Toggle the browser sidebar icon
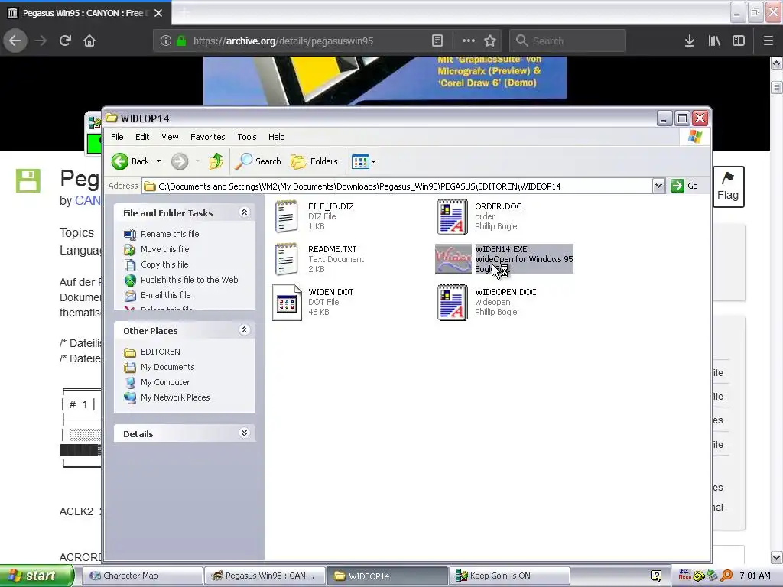The image size is (783, 587). (739, 41)
